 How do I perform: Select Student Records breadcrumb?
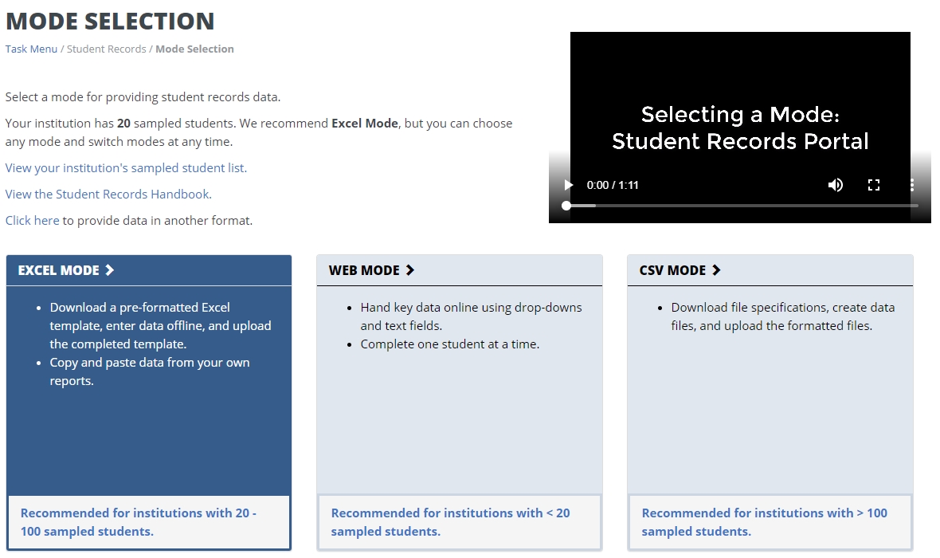coord(107,49)
